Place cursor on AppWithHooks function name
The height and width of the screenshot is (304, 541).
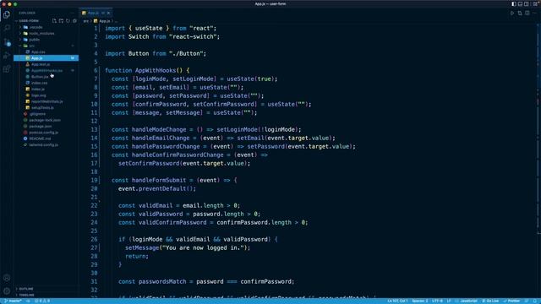[156, 70]
